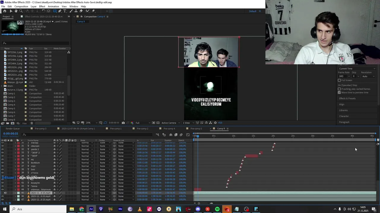380x213 pixels.
Task: Open Spotify from the taskbar
Action: (217, 209)
